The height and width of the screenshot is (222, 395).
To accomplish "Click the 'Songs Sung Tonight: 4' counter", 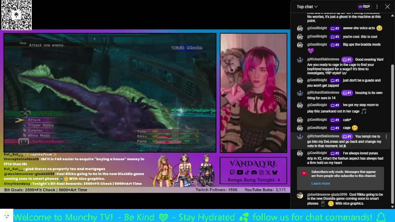I will [254, 180].
